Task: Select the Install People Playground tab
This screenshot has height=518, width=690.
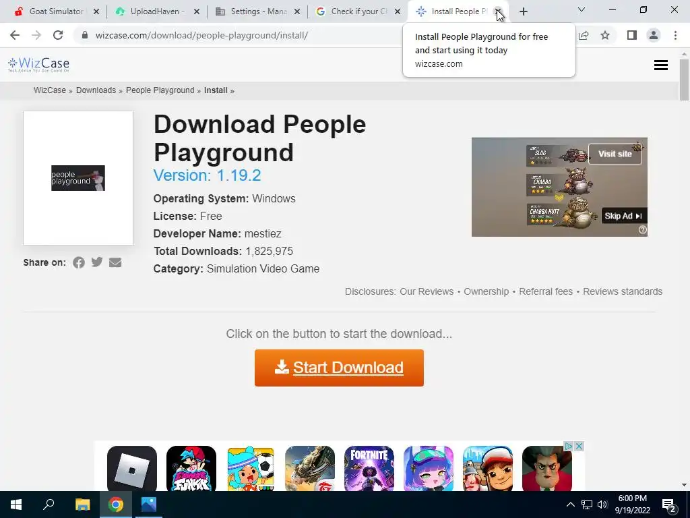Action: coord(458,11)
